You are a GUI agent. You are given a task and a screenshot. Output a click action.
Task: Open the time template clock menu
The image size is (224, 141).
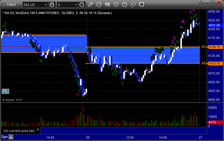[82, 5]
